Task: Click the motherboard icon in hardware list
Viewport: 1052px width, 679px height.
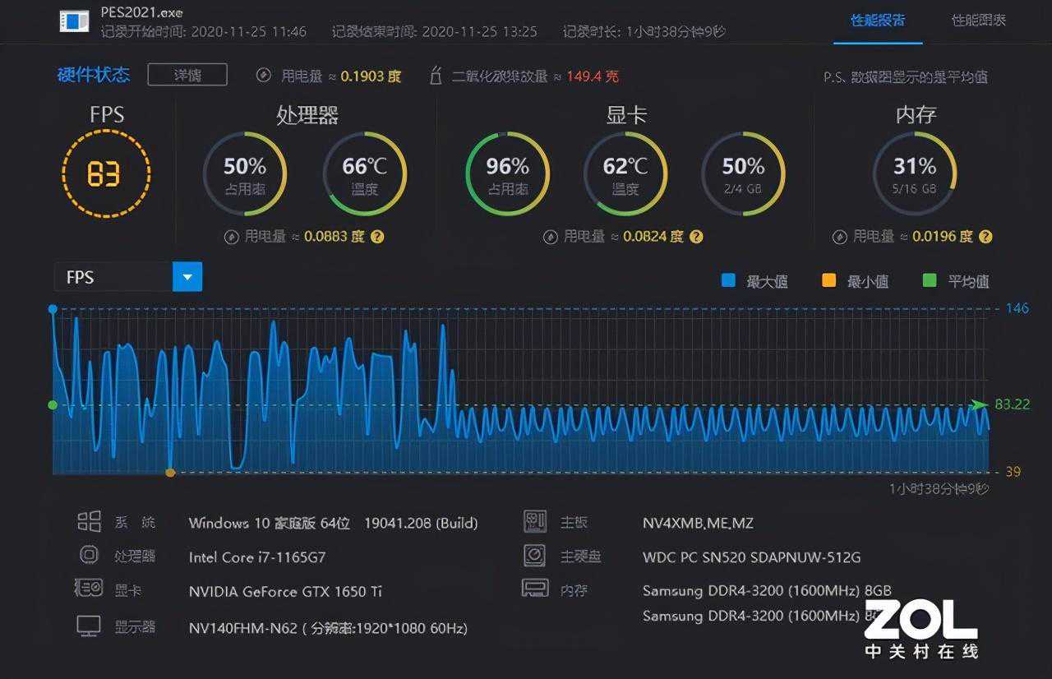Action: click(x=535, y=522)
